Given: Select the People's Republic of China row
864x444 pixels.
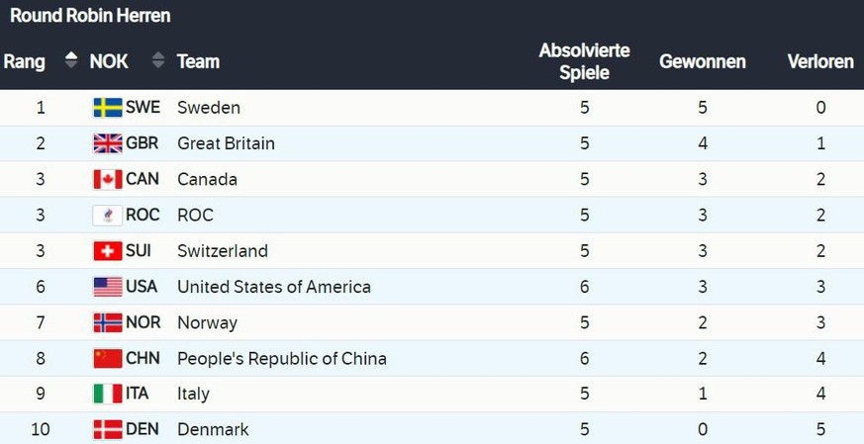Looking at the screenshot, I should pyautogui.click(x=432, y=358).
